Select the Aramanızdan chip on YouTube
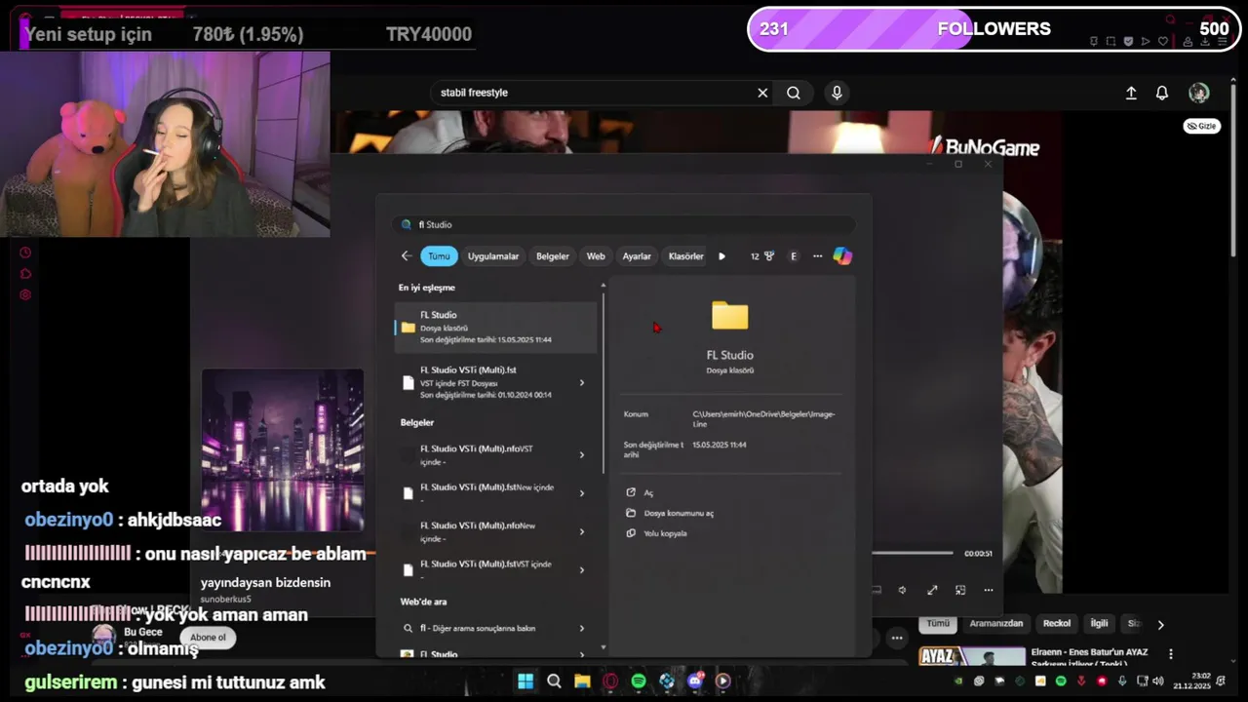The height and width of the screenshot is (702, 1248). (996, 623)
